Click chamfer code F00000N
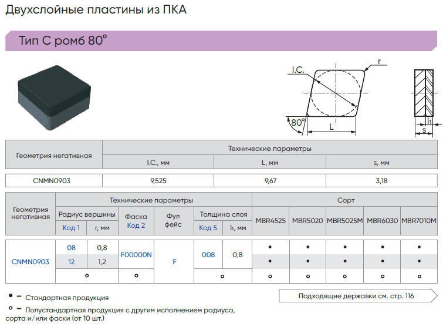Viewport: 443px width, 330px height. click(x=136, y=255)
